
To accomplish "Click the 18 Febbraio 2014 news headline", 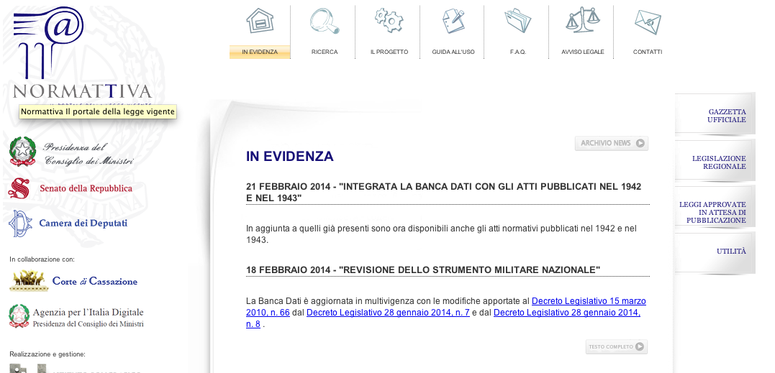I will tap(423, 270).
